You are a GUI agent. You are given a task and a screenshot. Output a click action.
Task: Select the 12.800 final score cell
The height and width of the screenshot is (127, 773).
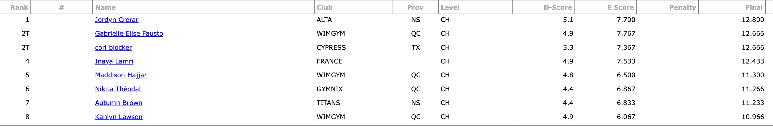point(753,20)
